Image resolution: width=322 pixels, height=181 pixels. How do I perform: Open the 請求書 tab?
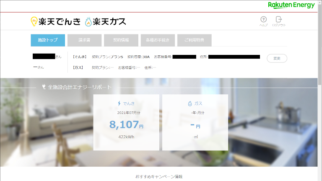pos(84,40)
